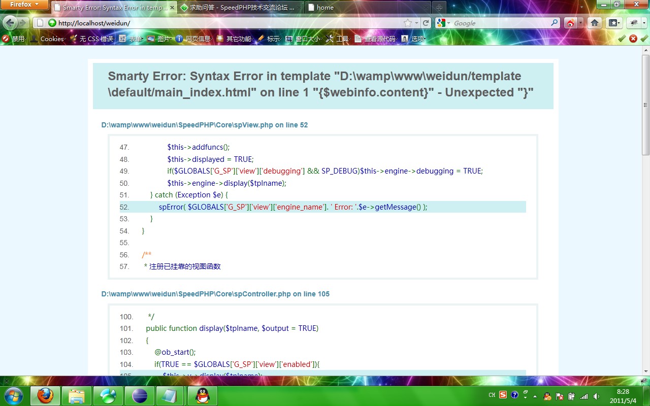Viewport: 650px width, 406px height.
Task: Switch to the Eclipse taskbar icon
Action: coord(140,395)
